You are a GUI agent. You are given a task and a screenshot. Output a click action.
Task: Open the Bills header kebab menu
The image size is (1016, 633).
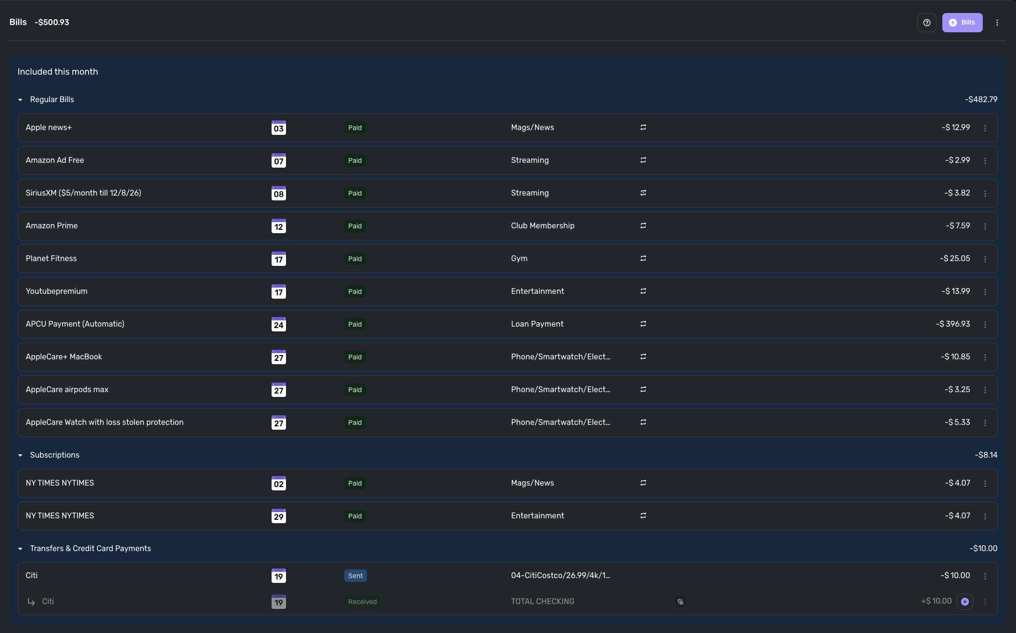click(x=997, y=23)
